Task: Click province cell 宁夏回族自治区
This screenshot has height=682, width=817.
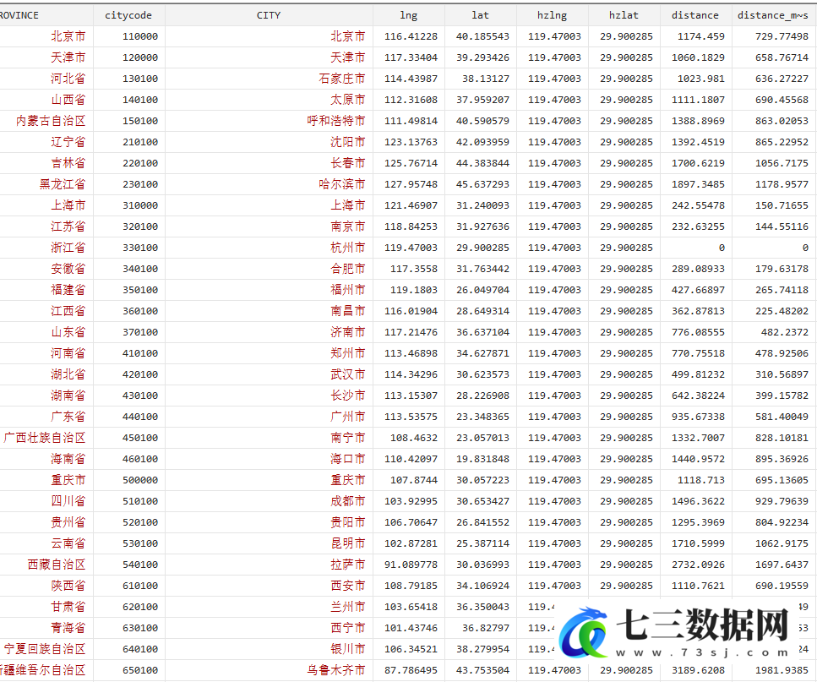Action: [x=45, y=649]
